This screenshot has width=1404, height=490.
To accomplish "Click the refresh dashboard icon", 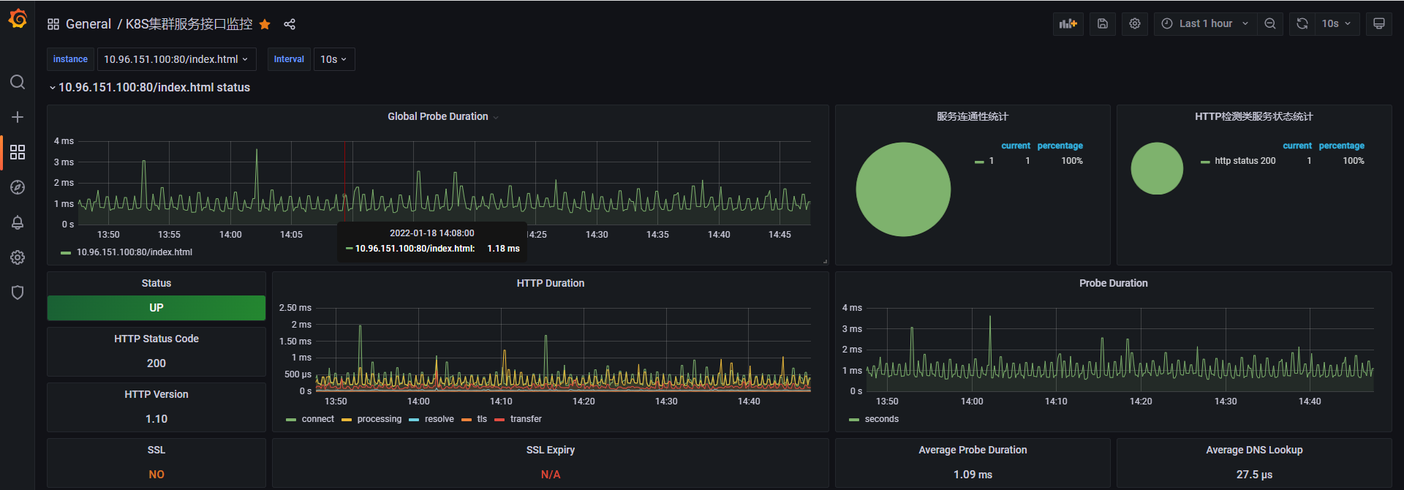I will point(1302,23).
